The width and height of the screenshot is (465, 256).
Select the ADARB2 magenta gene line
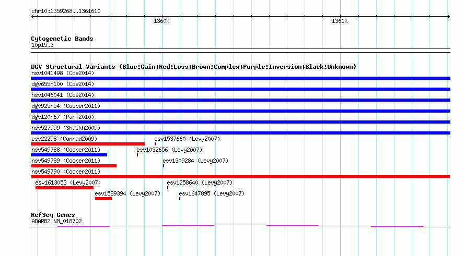[240, 226]
